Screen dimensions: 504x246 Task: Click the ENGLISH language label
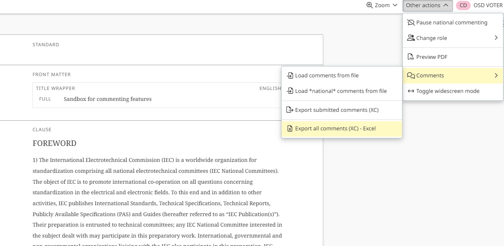[270, 89]
